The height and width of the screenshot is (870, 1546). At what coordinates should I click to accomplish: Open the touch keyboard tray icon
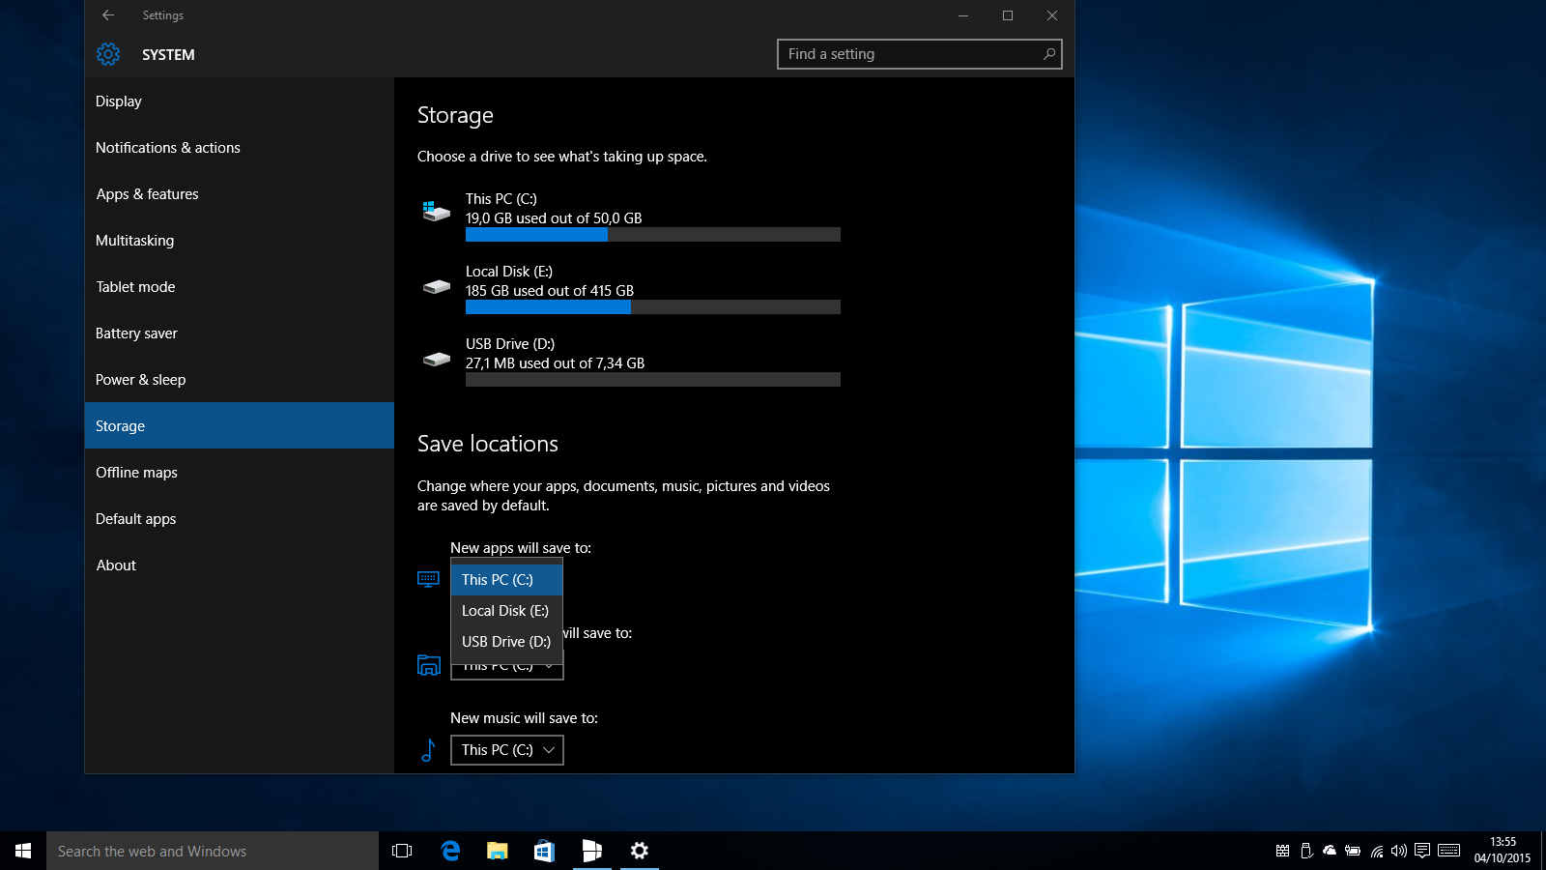pyautogui.click(x=1448, y=851)
